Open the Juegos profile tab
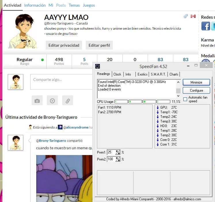The width and height of the screenshot is (215, 202). pos(89,5)
